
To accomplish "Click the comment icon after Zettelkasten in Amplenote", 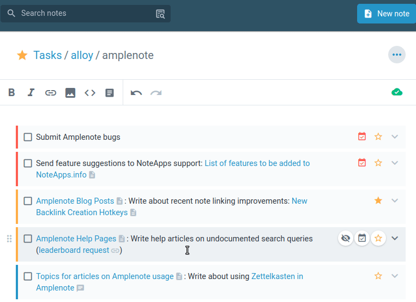I will (80, 288).
